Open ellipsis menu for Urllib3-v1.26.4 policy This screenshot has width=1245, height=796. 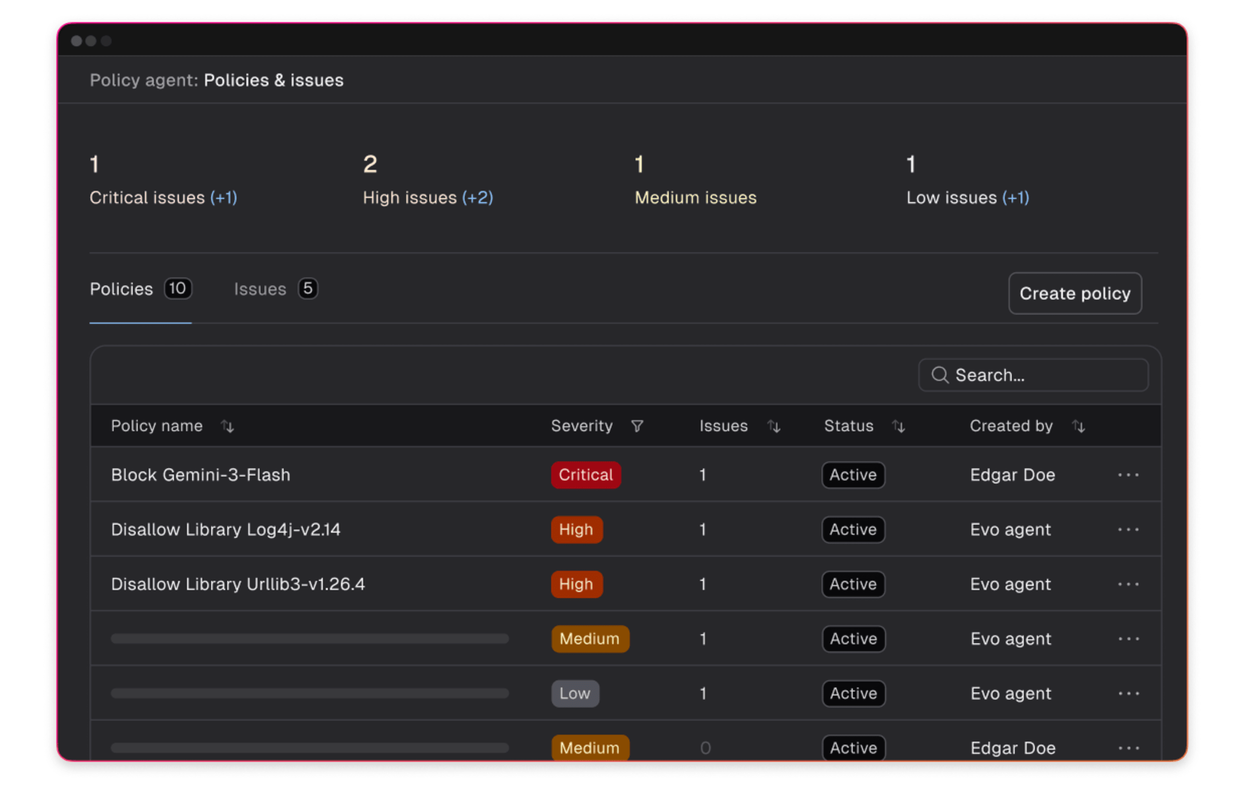tap(1128, 585)
